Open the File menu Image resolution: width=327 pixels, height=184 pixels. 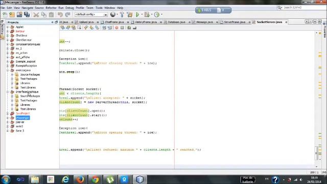[3, 8]
